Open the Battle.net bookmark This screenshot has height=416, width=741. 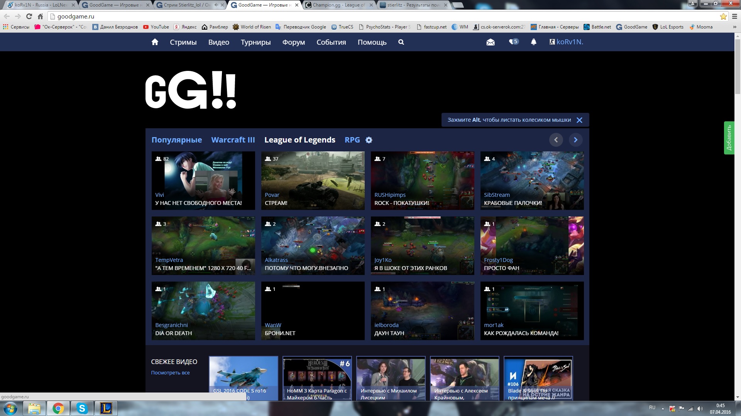pyautogui.click(x=597, y=27)
